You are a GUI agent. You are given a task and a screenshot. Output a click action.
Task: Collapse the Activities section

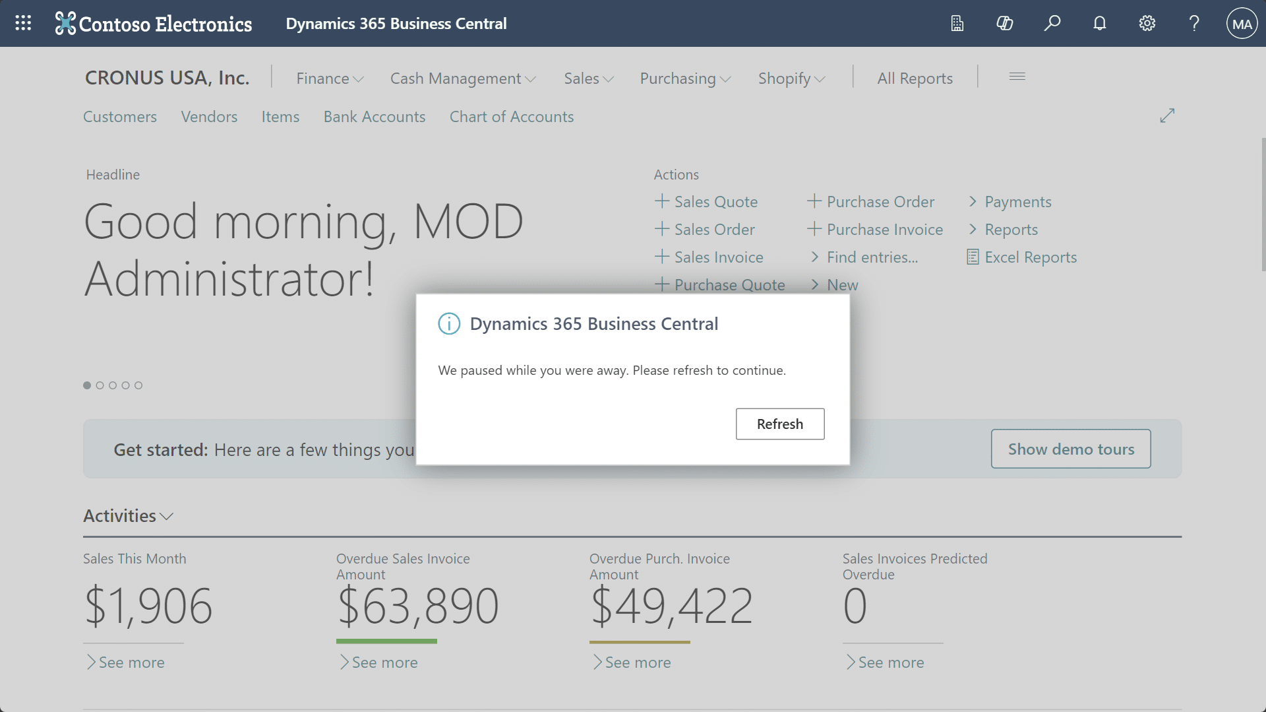coord(128,516)
